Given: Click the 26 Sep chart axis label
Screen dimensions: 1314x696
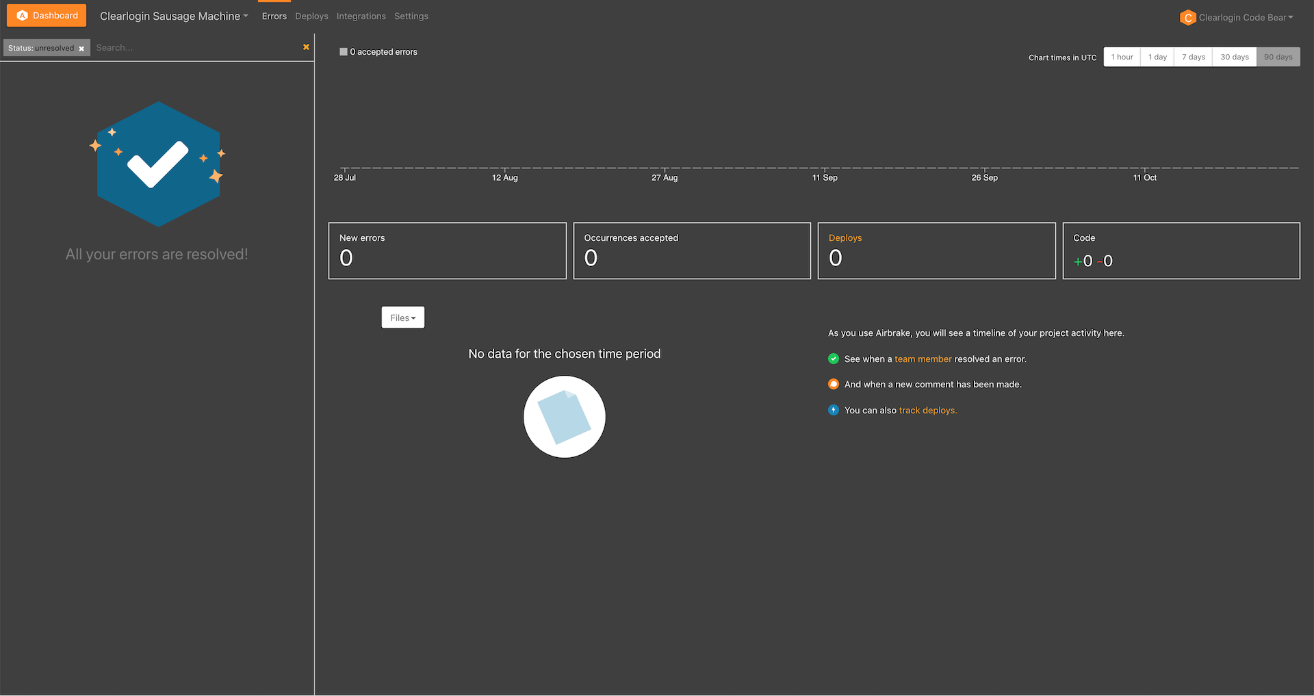Looking at the screenshot, I should coord(985,178).
